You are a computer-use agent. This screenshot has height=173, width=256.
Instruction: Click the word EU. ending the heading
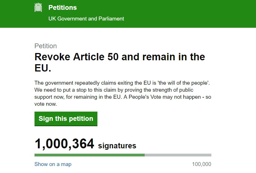pos(43,68)
